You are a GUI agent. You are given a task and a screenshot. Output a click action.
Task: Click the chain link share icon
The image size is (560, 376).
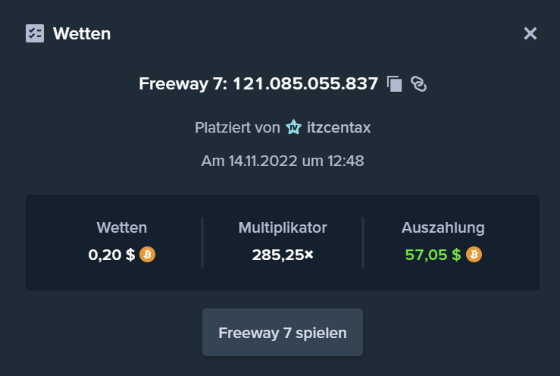click(418, 84)
